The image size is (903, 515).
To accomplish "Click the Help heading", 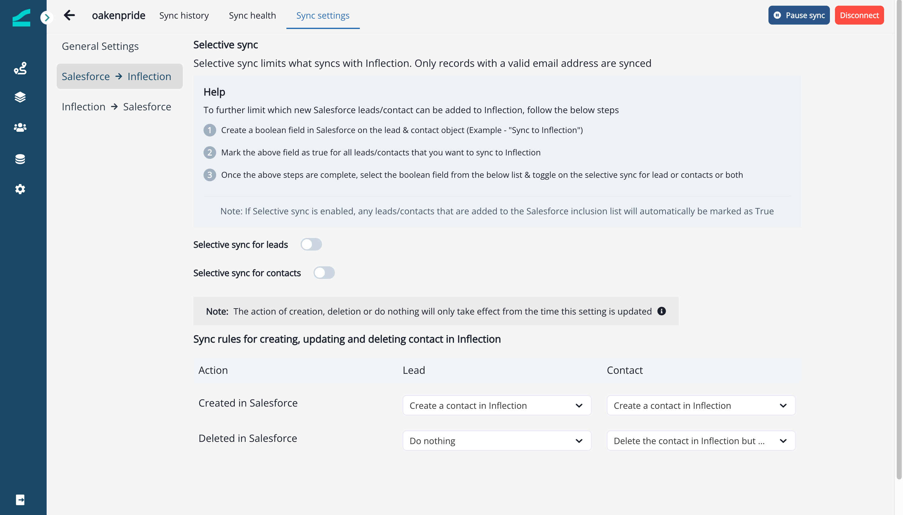I will 214,92.
